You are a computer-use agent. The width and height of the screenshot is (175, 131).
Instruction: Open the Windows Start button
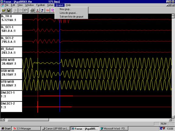[6, 129]
